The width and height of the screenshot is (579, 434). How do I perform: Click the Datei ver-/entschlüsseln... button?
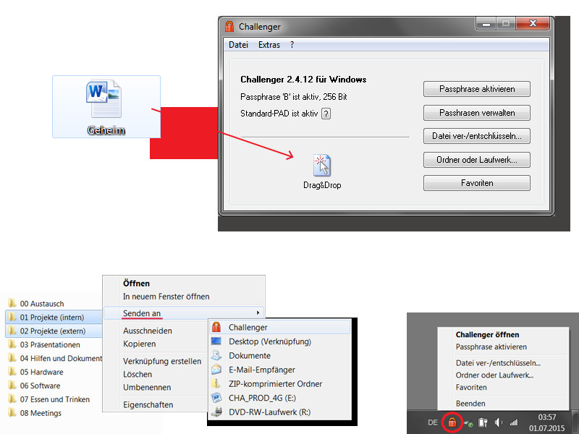point(477,136)
